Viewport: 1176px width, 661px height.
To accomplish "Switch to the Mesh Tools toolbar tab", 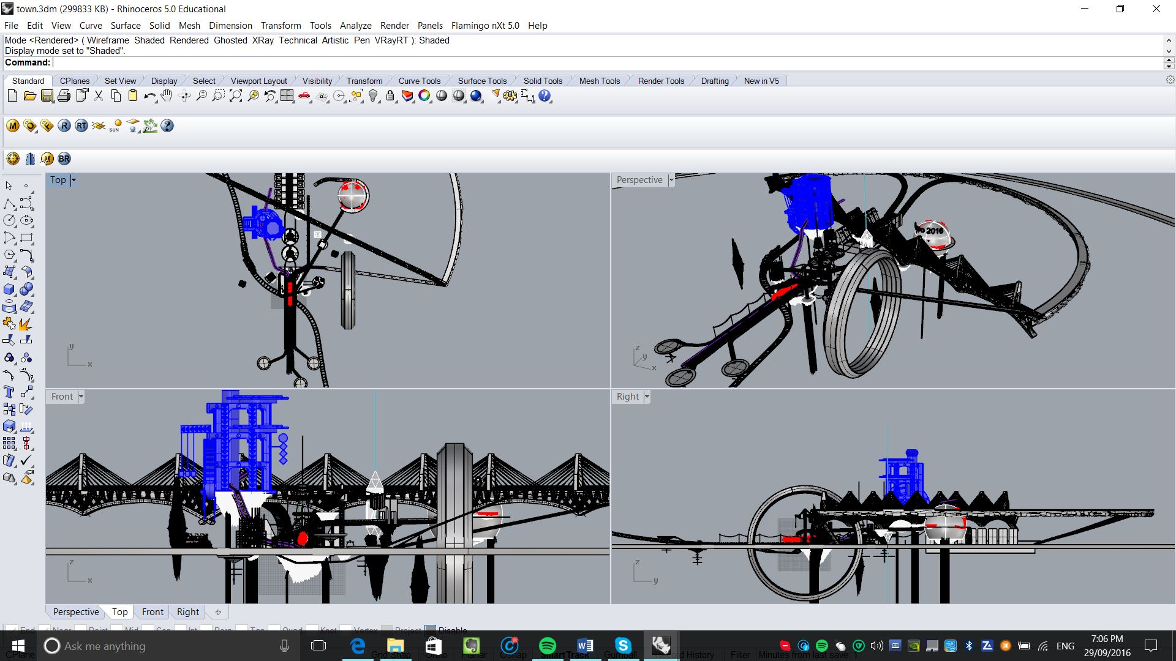I will tap(600, 81).
